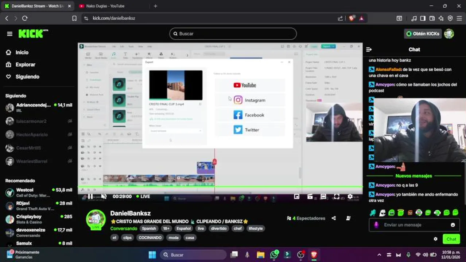Image resolution: width=466 pixels, height=262 pixels.
Task: Open Leo AI sparkle icon
Action: coord(441,18)
